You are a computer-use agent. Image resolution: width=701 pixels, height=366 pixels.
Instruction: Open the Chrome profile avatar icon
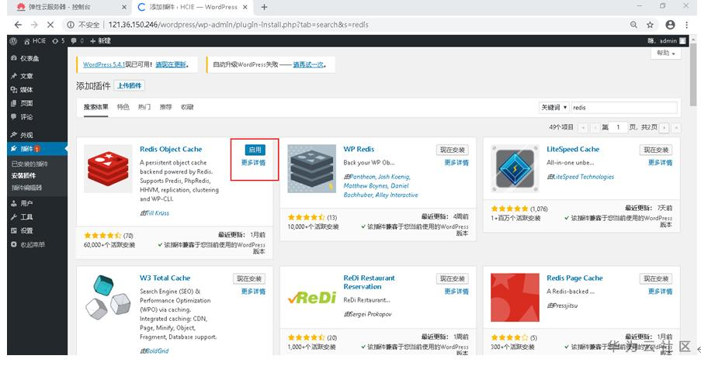point(670,25)
